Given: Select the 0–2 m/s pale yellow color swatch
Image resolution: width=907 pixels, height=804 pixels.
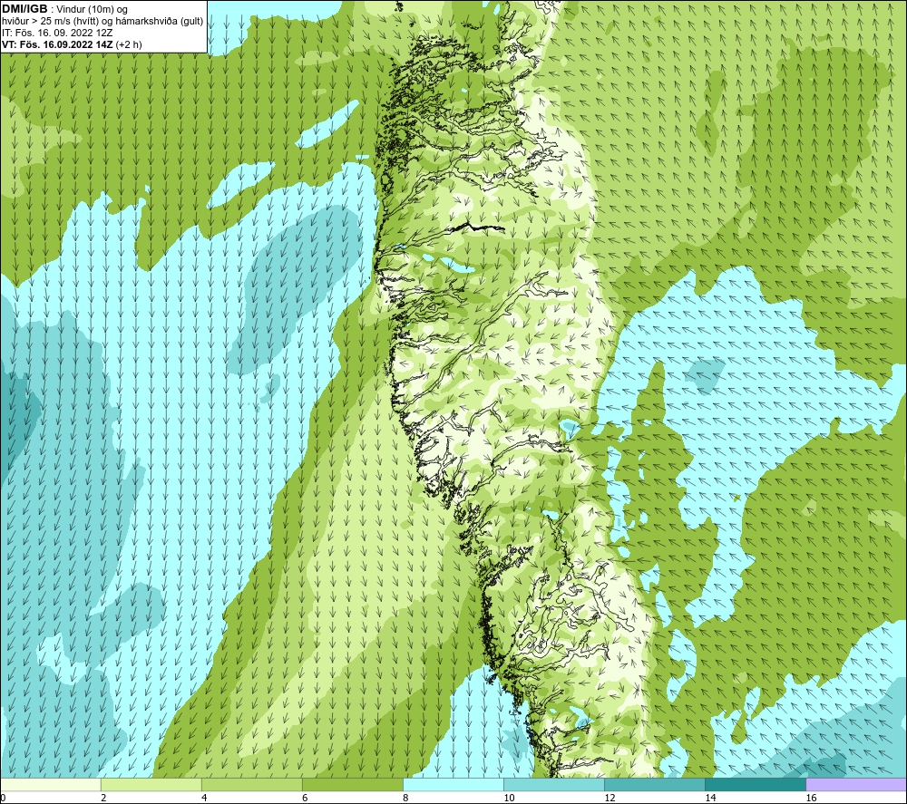Looking at the screenshot, I should 50,784.
